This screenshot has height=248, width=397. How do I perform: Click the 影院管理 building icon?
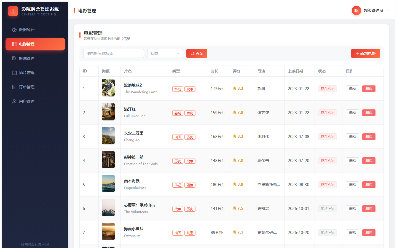(14, 58)
